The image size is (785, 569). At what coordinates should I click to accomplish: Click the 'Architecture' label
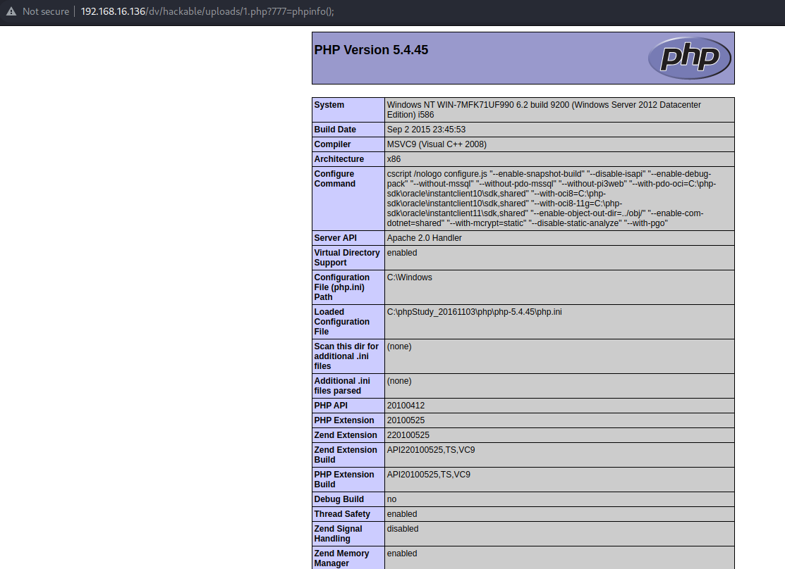coord(339,159)
